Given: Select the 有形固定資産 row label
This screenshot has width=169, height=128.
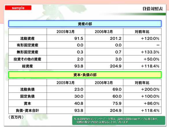Looking at the screenshot, I should click(x=27, y=45).
